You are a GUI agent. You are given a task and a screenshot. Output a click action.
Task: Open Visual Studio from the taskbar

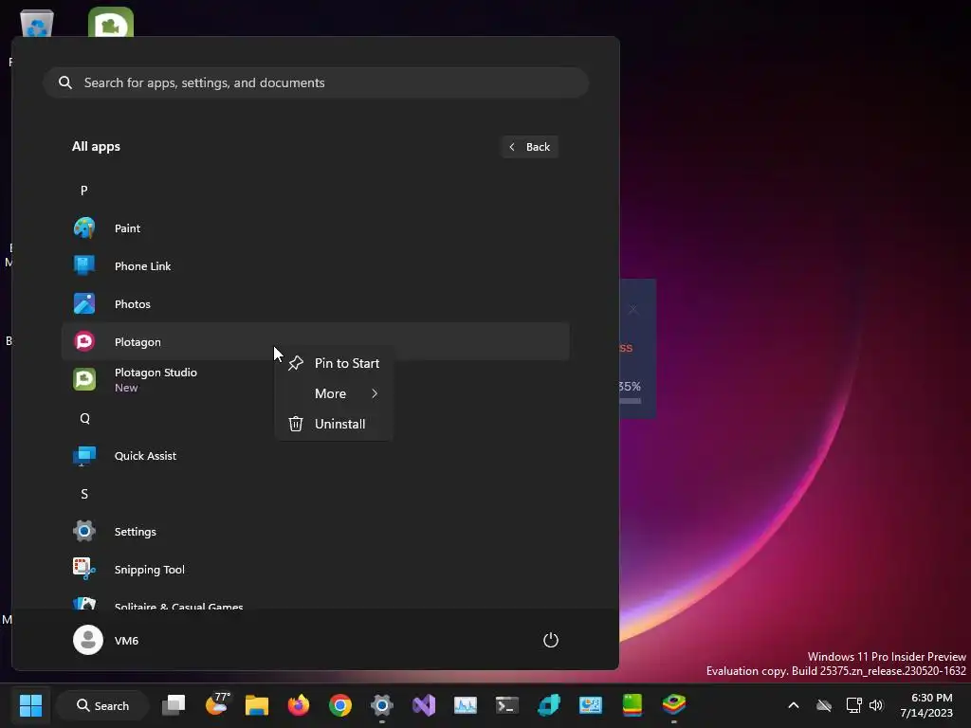(424, 705)
